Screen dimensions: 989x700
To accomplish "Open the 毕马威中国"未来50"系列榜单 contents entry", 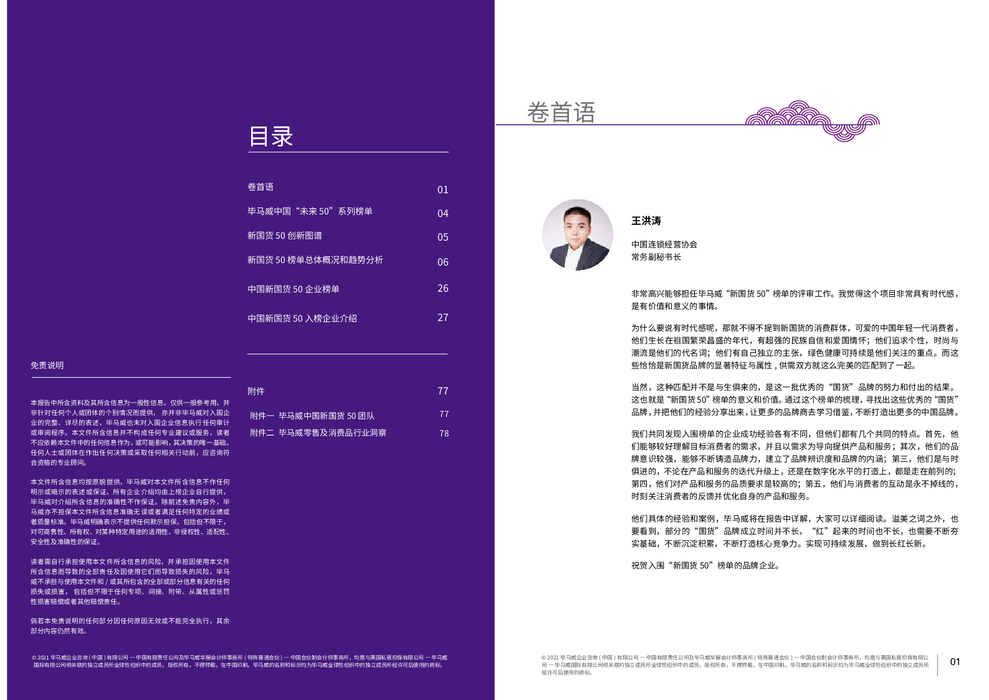I will point(310,211).
